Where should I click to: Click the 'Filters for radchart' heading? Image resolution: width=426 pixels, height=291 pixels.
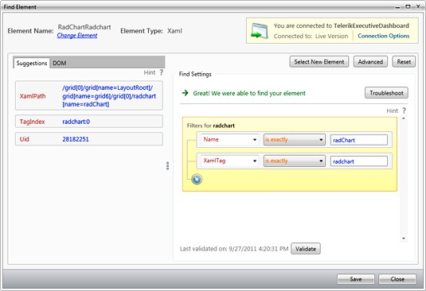210,126
